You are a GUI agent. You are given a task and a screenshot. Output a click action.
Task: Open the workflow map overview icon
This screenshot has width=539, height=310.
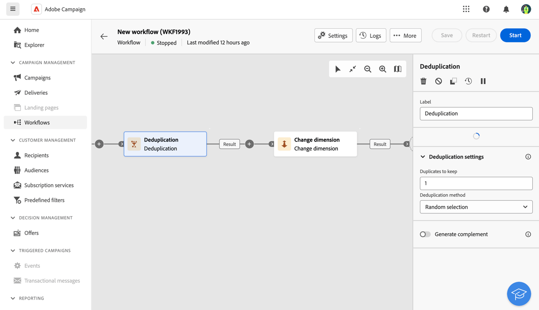[x=398, y=69]
